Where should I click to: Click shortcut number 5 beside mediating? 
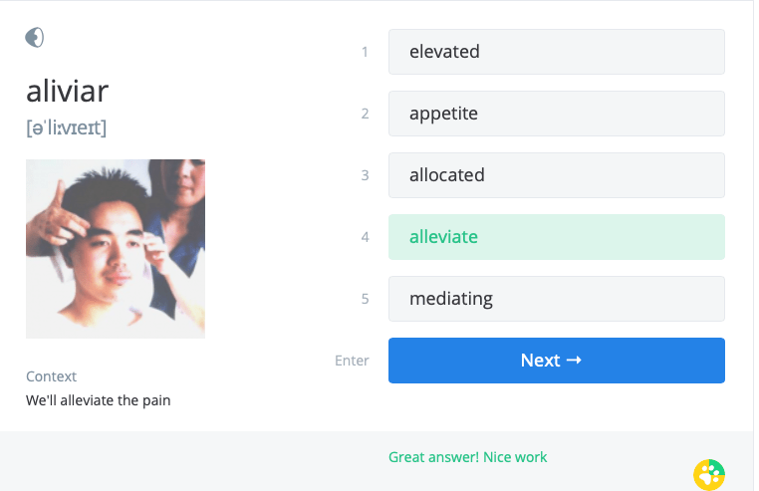tap(365, 299)
